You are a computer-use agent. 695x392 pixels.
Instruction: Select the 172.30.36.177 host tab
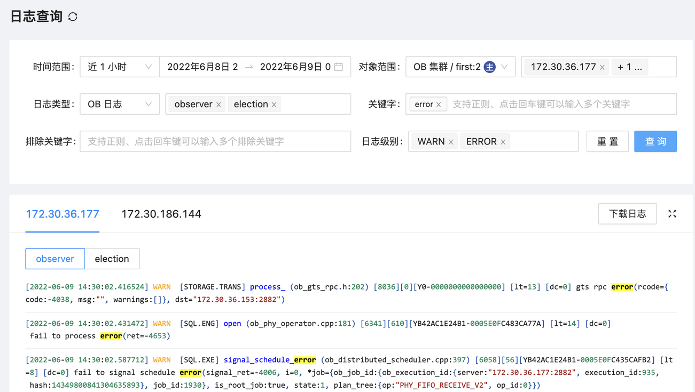[63, 214]
